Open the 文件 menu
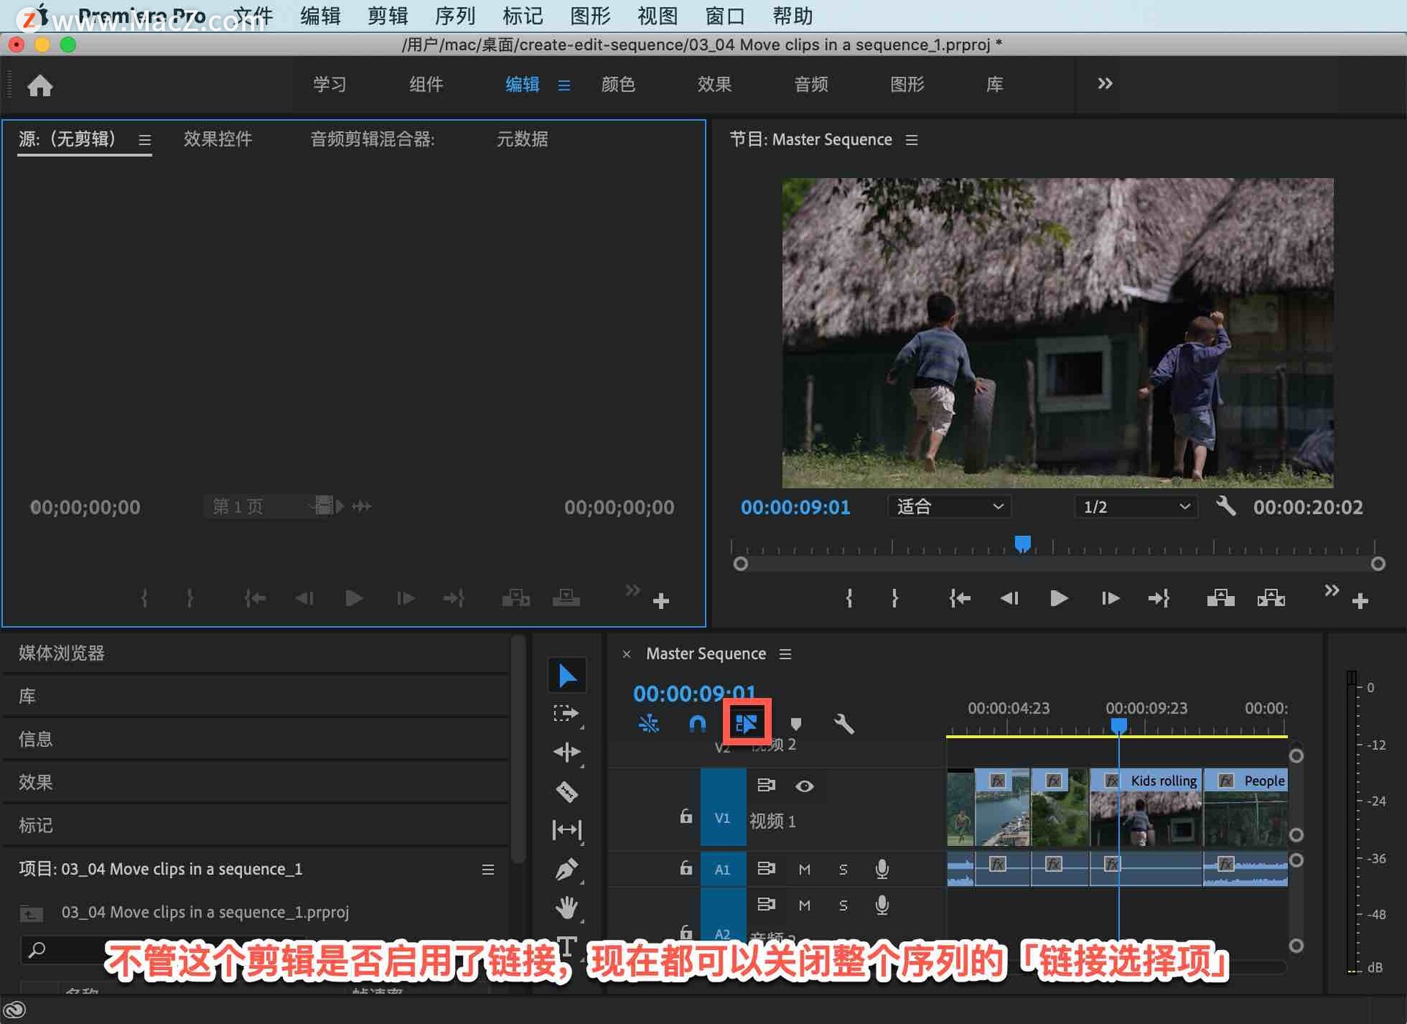The image size is (1407, 1024). point(253,15)
